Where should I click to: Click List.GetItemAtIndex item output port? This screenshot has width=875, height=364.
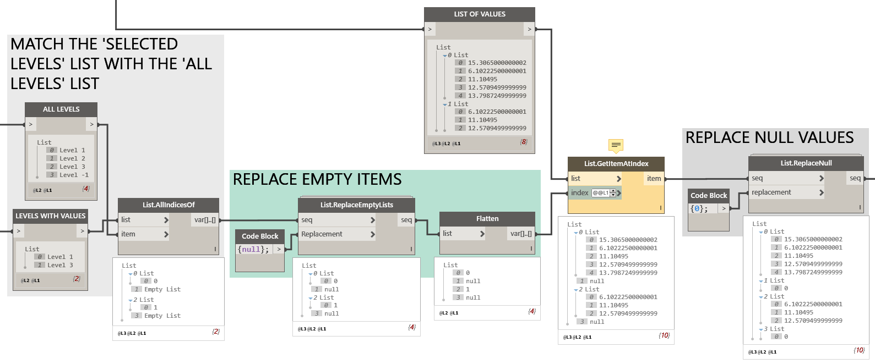pos(654,178)
